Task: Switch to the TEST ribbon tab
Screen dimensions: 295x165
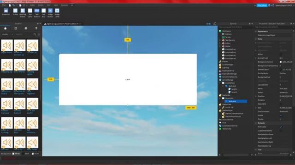Action: coord(49,5)
